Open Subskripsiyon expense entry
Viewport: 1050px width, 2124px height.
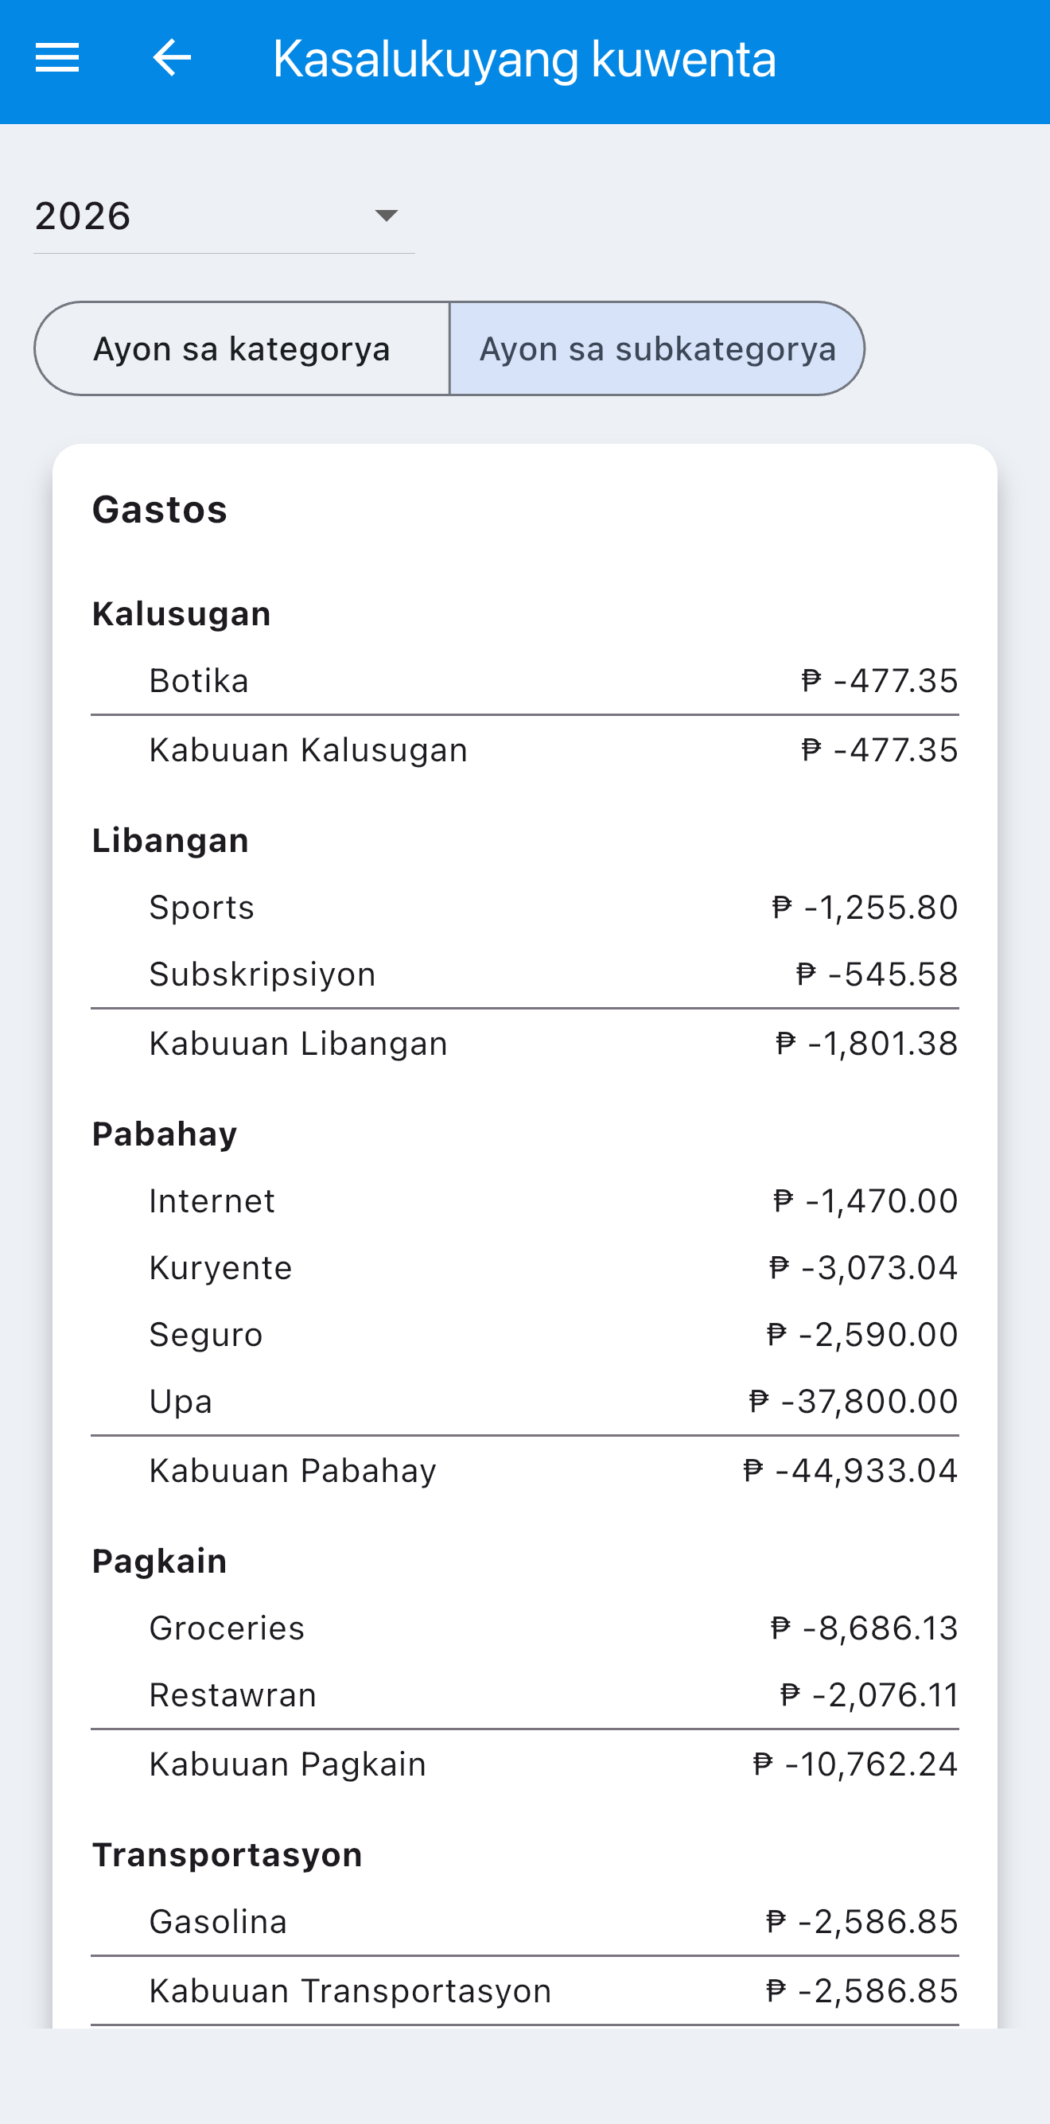tap(525, 974)
